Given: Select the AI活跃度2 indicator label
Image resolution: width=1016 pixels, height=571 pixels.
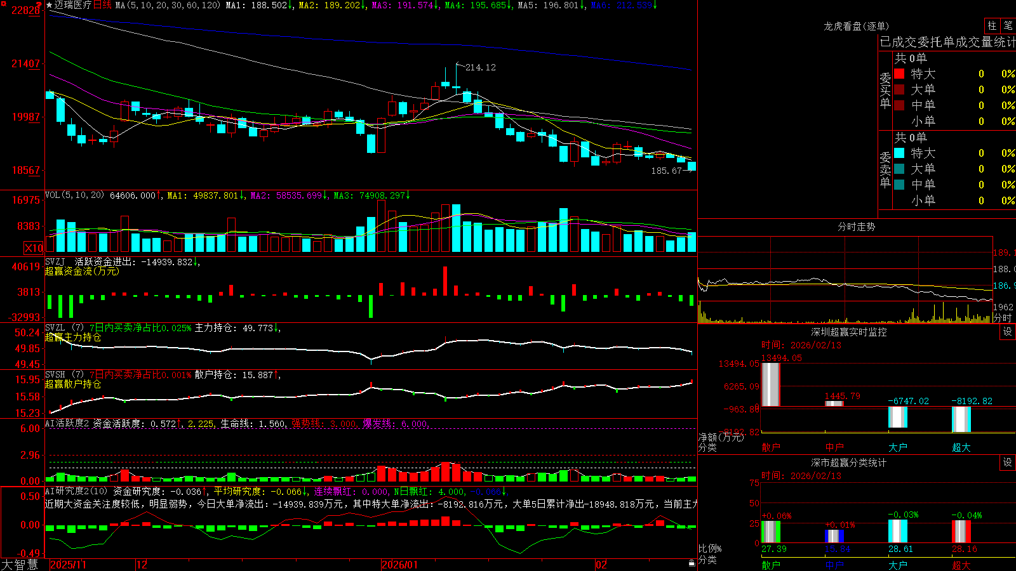Looking at the screenshot, I should [67, 424].
